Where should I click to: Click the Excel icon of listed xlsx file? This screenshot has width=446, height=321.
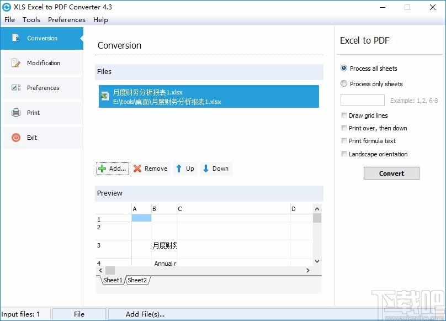pos(105,96)
